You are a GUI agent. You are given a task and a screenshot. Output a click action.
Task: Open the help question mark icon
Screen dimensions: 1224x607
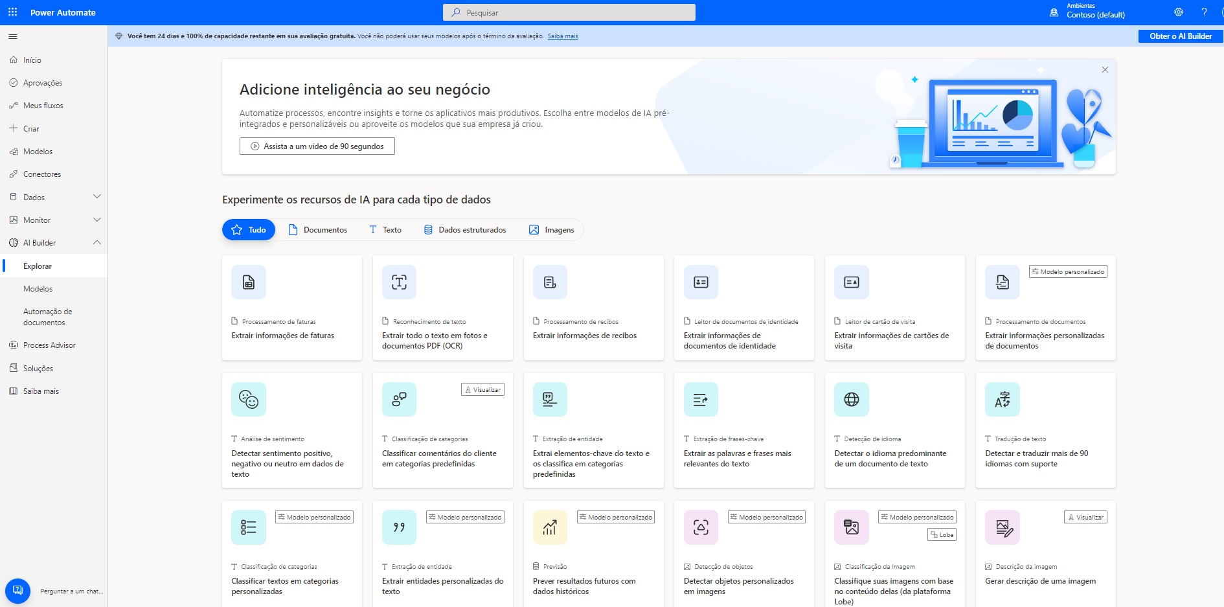tap(1205, 12)
